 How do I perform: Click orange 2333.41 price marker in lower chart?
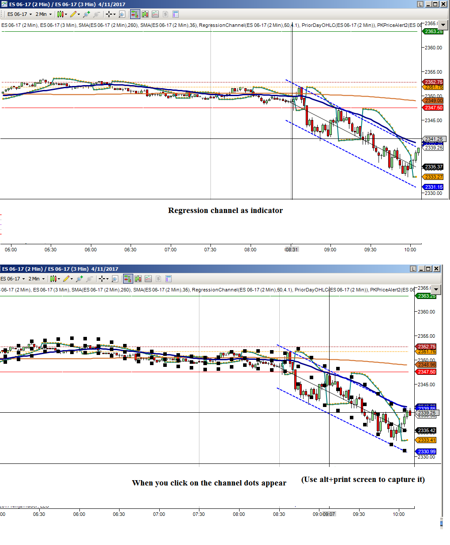pos(426,440)
